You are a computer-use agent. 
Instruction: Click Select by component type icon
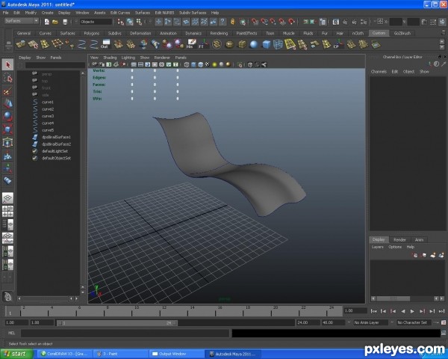click(139, 22)
